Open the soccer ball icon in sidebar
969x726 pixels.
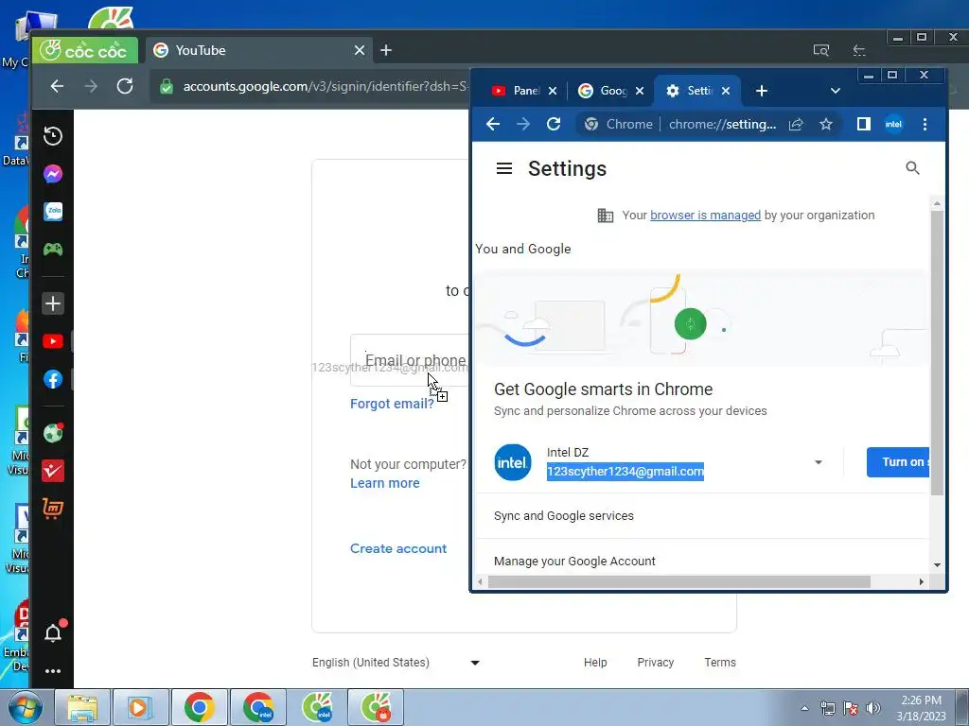coord(53,433)
